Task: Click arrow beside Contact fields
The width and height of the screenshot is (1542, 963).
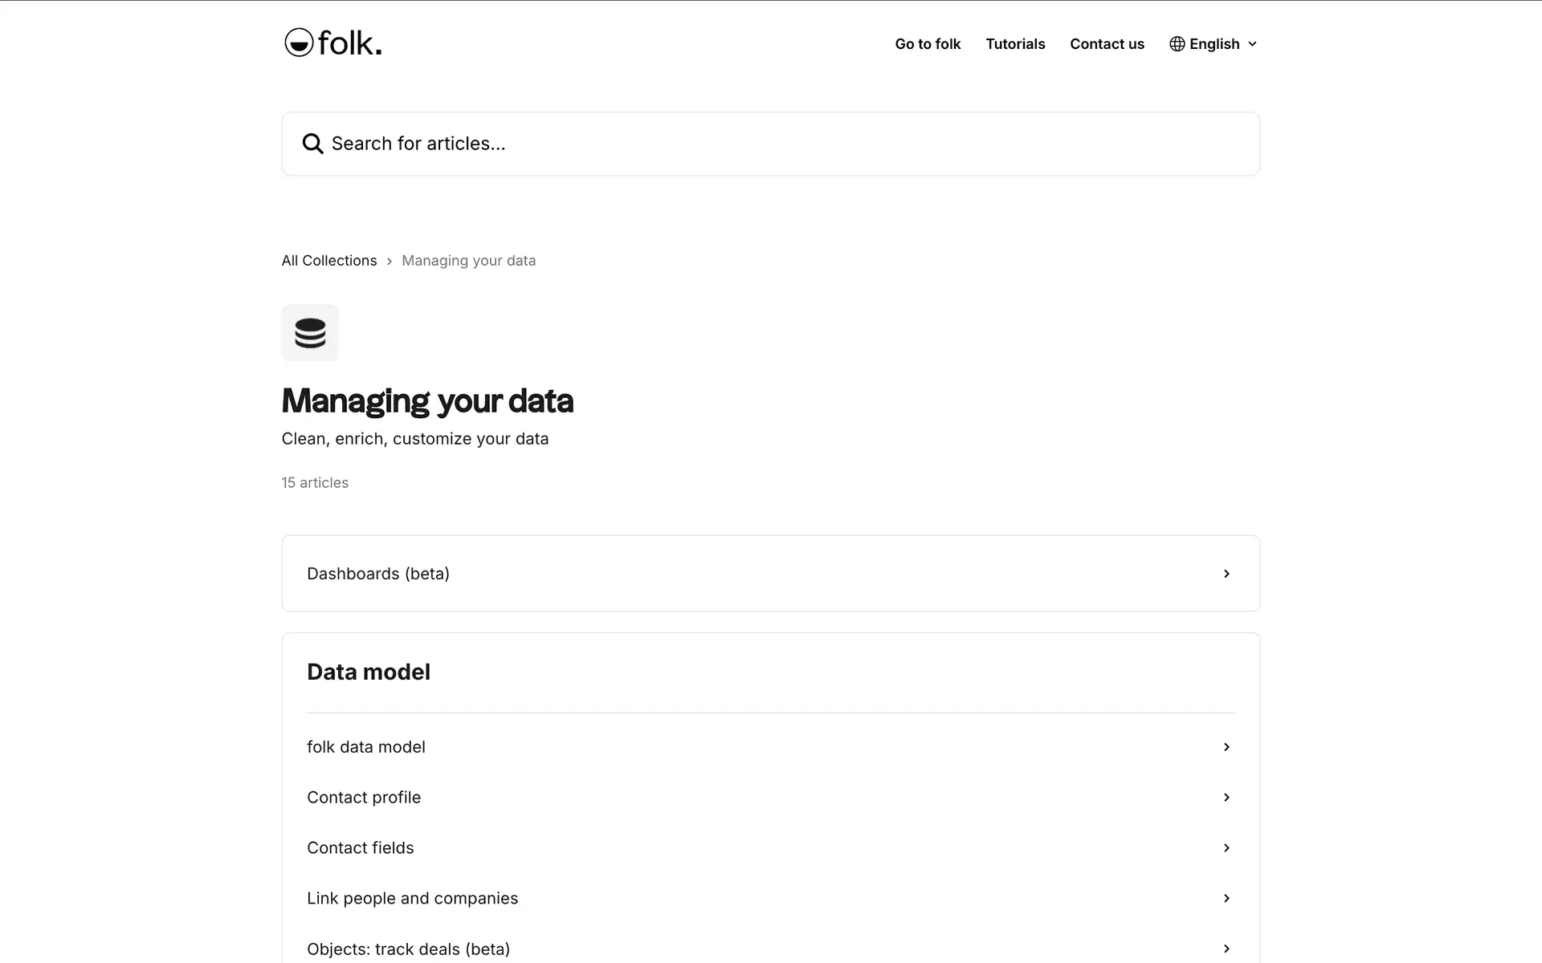Action: point(1226,848)
